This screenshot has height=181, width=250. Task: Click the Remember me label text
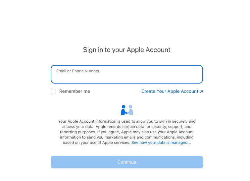coord(75,91)
